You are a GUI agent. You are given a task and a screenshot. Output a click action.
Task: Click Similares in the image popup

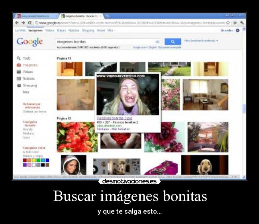click(x=103, y=129)
